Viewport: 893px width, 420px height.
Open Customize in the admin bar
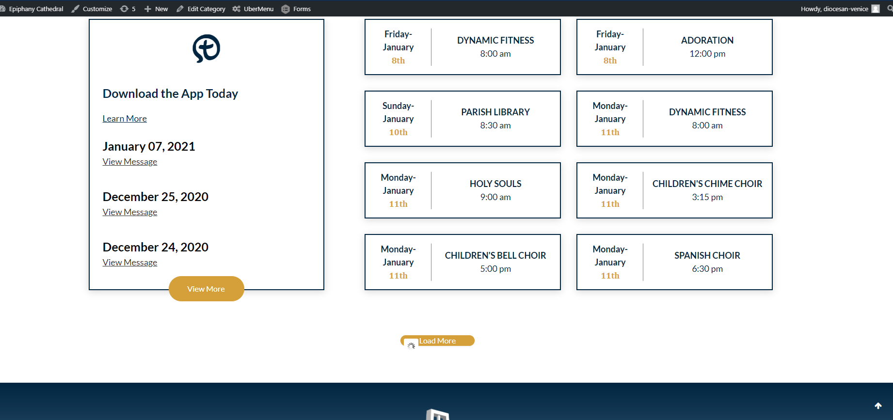pos(92,9)
